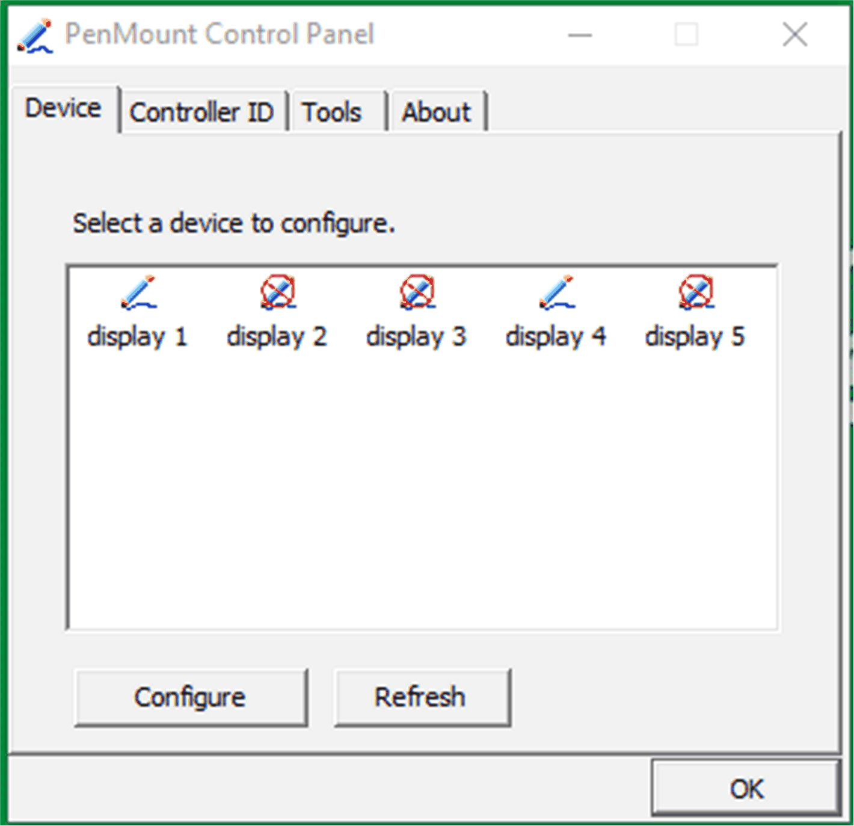
Task: Confirm with the OK button
Action: pyautogui.click(x=746, y=789)
